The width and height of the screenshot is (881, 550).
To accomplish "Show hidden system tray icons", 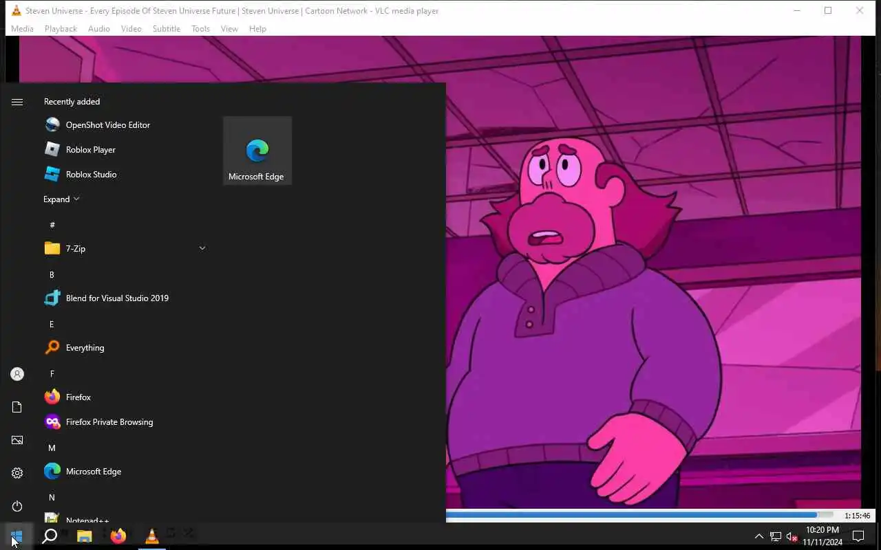I will (759, 536).
